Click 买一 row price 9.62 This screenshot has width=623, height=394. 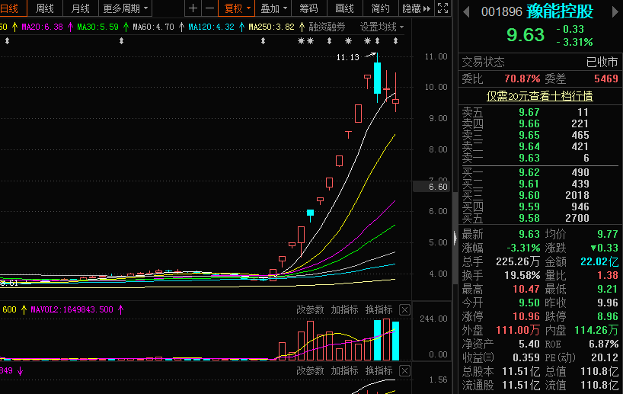(x=529, y=172)
